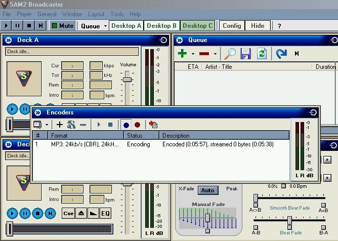
Task: Click the Encoders panel chevron icon
Action: click(x=38, y=112)
